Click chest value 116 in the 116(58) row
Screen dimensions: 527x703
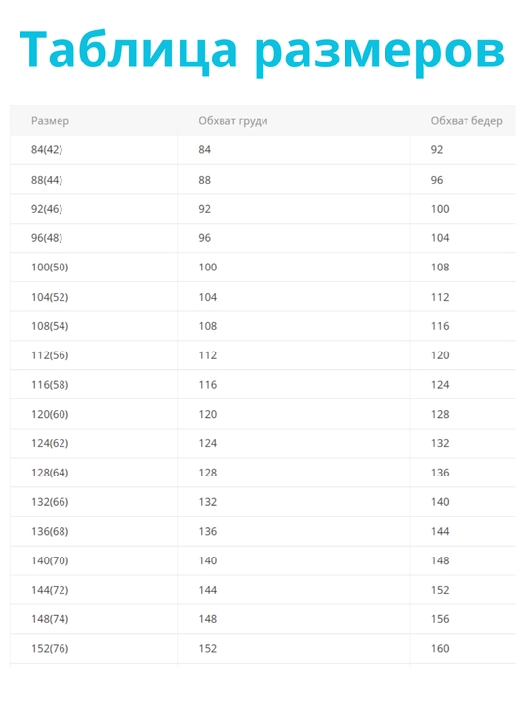[x=208, y=385]
